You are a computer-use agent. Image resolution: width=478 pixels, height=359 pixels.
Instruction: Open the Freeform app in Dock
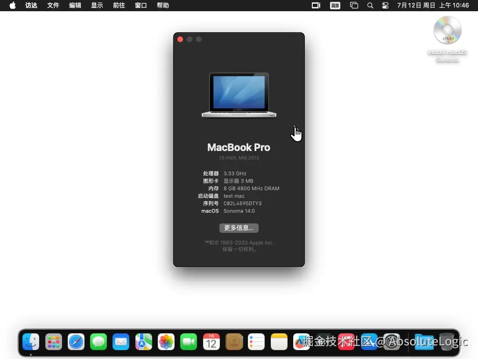pos(302,342)
